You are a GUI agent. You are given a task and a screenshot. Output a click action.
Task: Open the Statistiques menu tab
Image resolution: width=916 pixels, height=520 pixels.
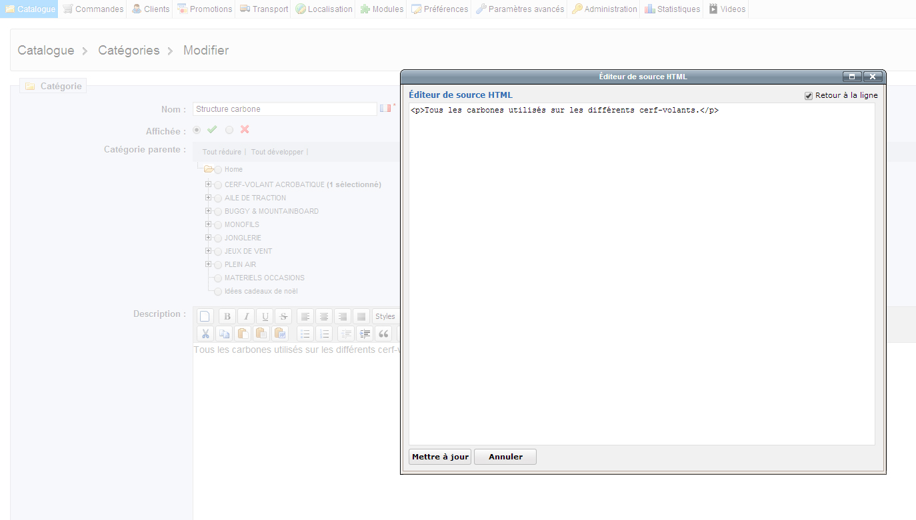pos(672,9)
